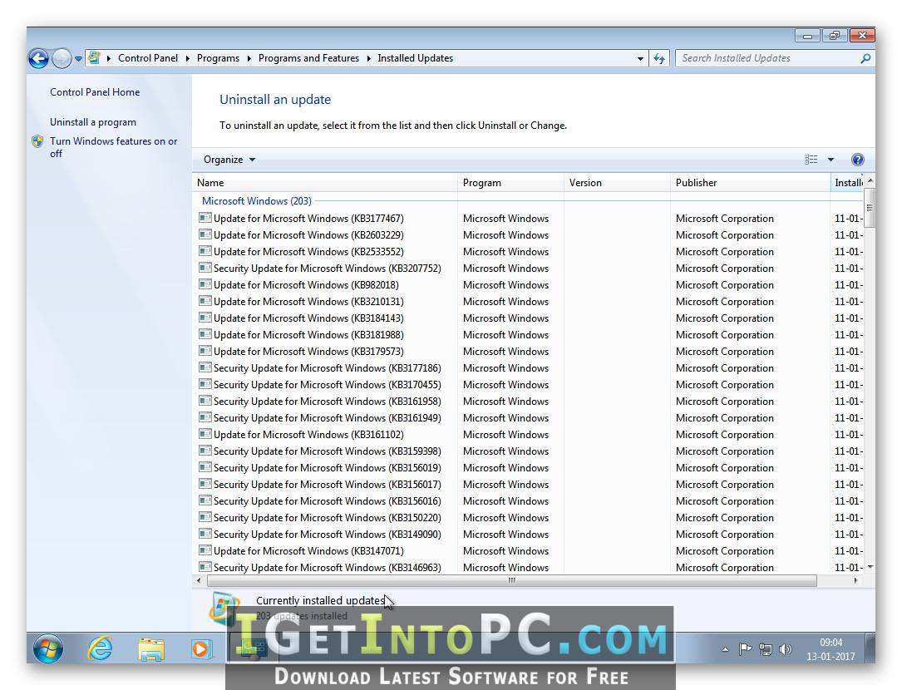Screen dimensions: 902x690
Task: Click the horizontal scrollbar right arrow
Action: [x=856, y=580]
